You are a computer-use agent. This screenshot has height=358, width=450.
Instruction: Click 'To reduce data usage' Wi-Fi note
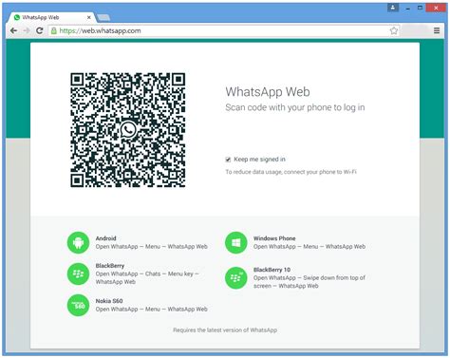point(291,172)
